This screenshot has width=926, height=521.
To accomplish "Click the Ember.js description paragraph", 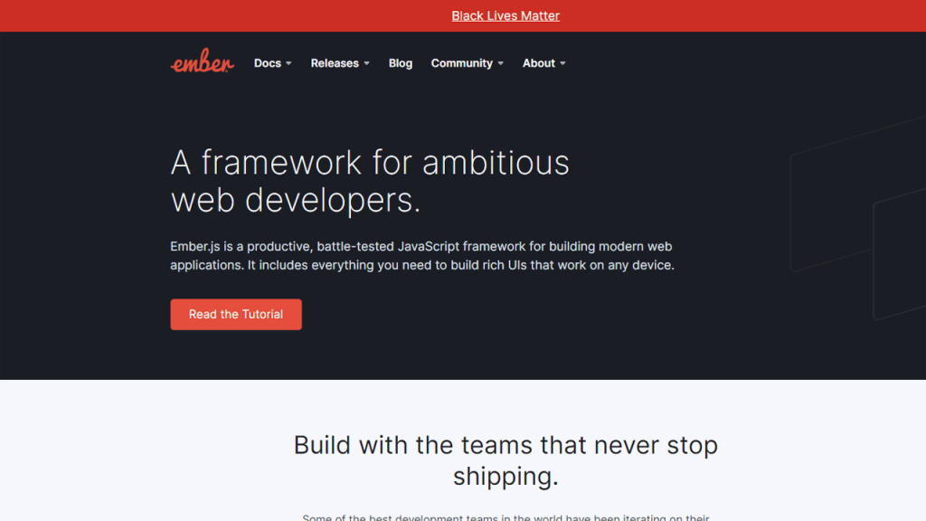I will 422,256.
